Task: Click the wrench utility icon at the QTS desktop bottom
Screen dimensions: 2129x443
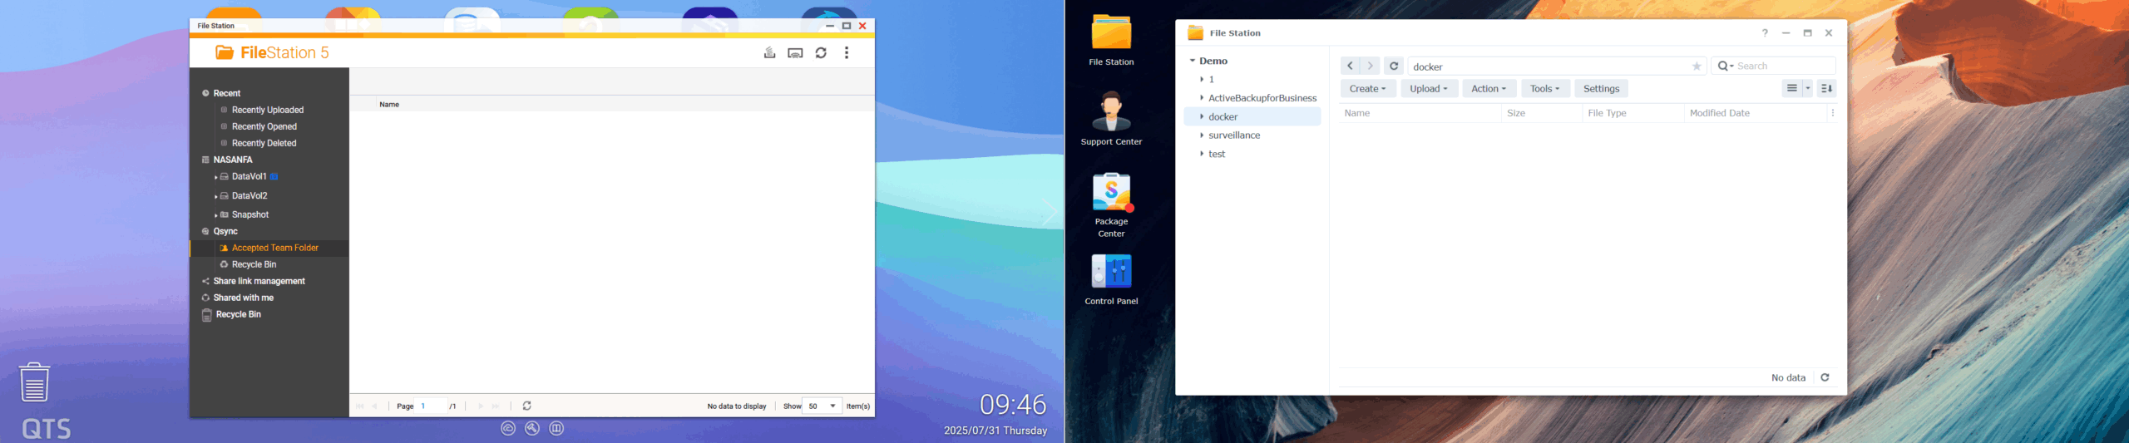Action: pyautogui.click(x=532, y=428)
